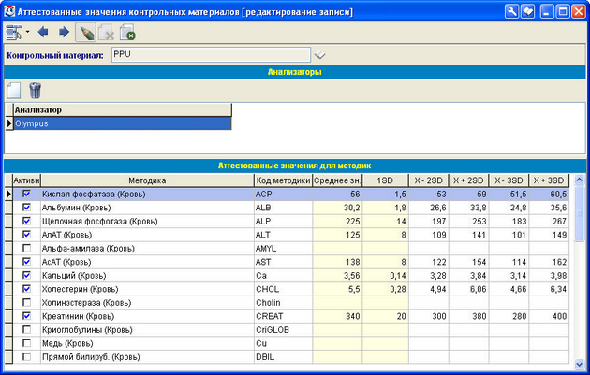Add new analyzer with blank page icon
Screen dimensions: 590x375
pyautogui.click(x=13, y=91)
